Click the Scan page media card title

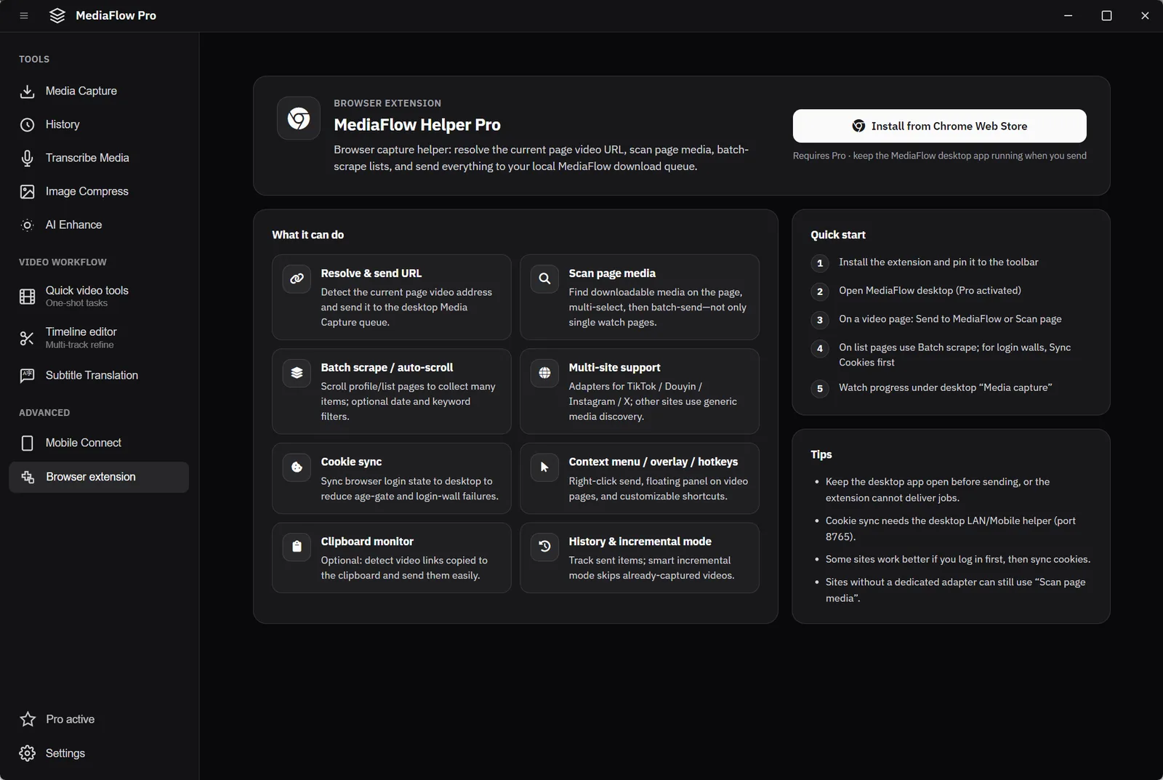[x=612, y=273]
